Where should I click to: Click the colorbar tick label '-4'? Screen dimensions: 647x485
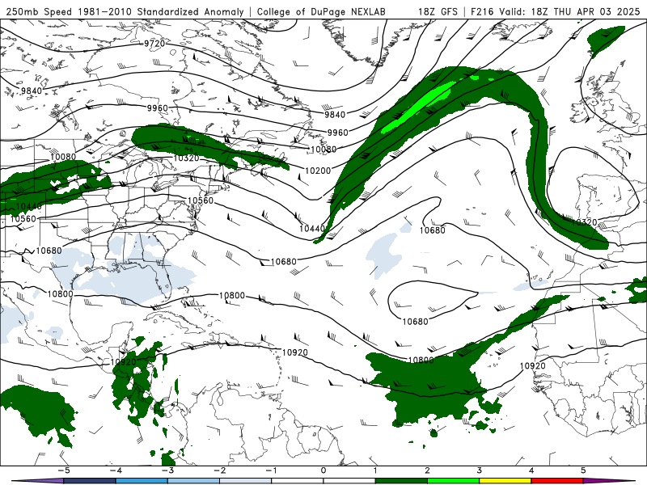coord(116,470)
